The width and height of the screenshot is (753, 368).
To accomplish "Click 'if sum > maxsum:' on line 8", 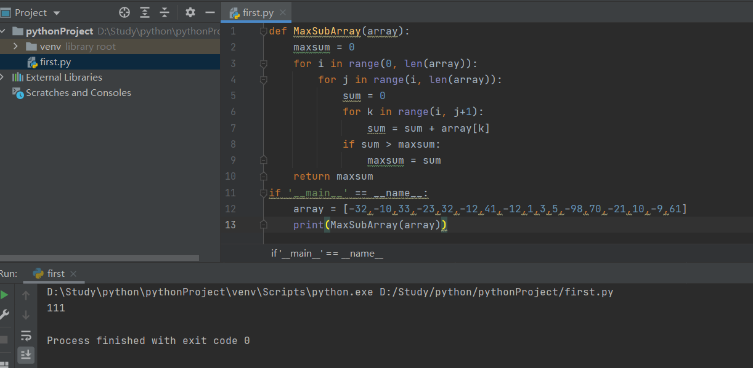I will tap(392, 144).
